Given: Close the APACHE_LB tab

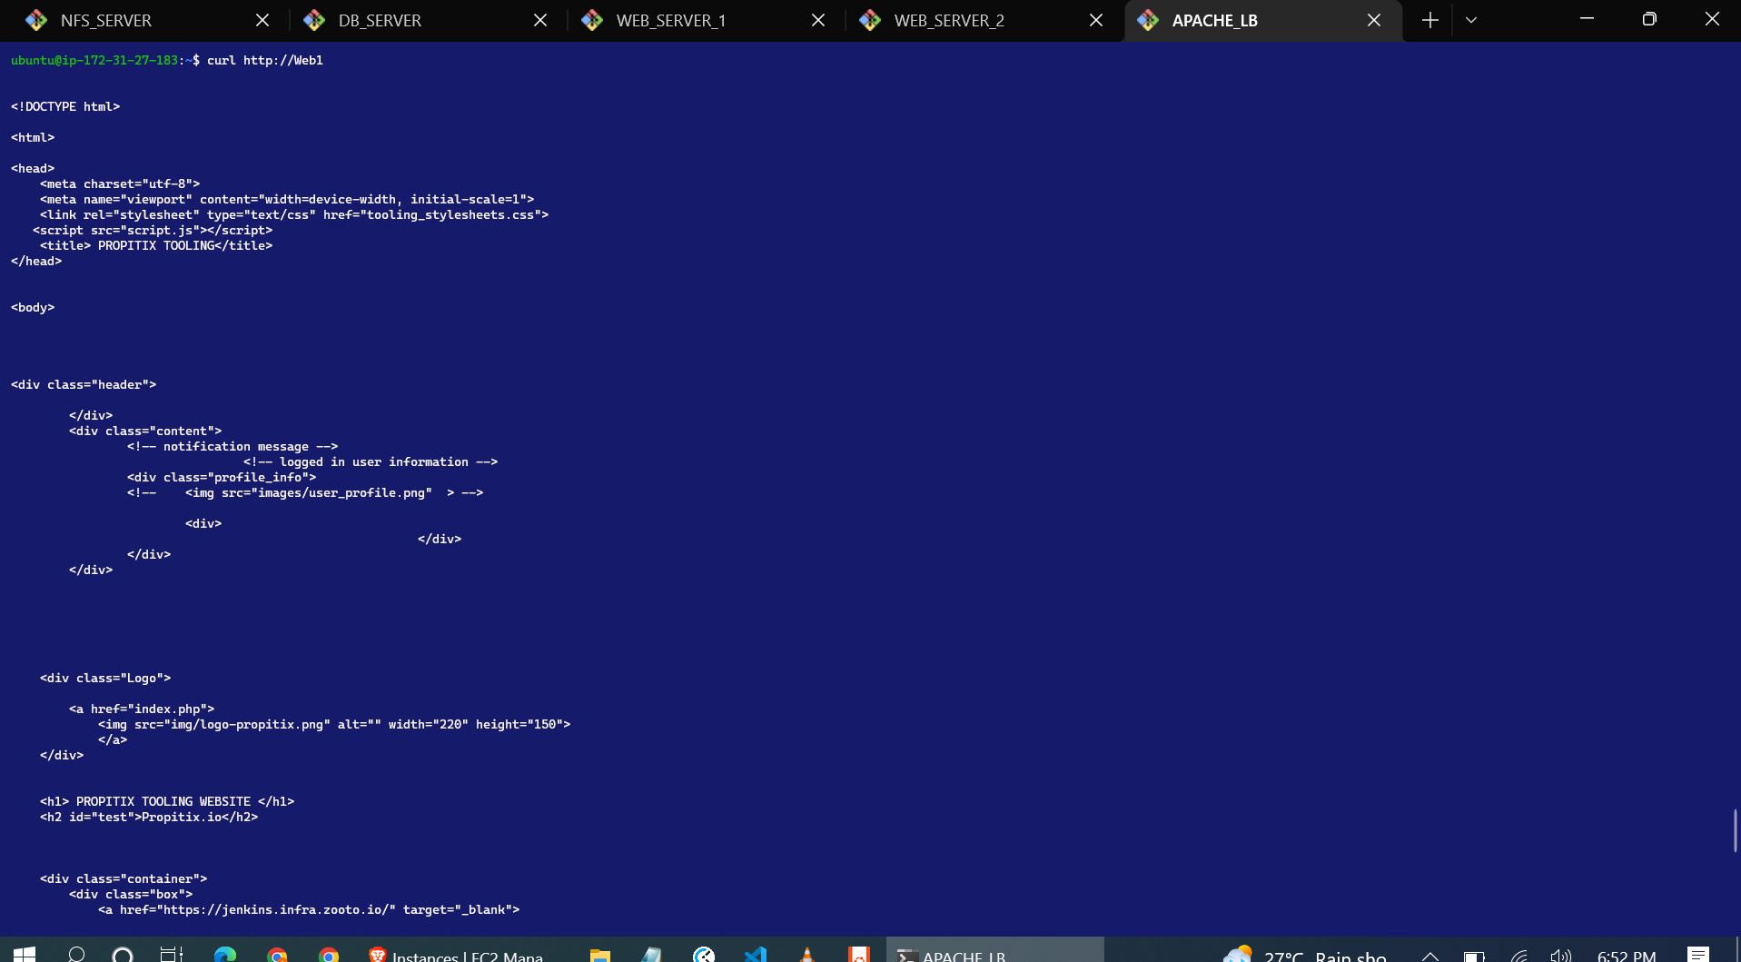Looking at the screenshot, I should click(1374, 20).
